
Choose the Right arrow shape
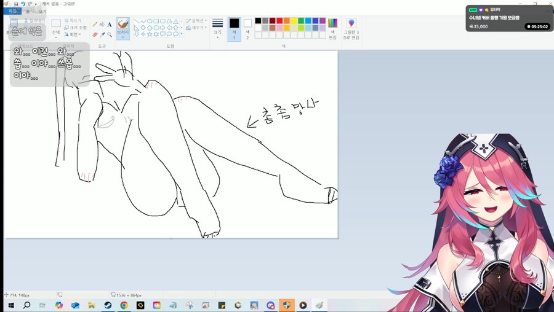point(163,28)
